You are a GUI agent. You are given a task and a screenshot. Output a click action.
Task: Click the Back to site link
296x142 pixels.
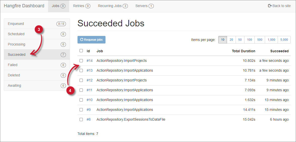point(279,6)
